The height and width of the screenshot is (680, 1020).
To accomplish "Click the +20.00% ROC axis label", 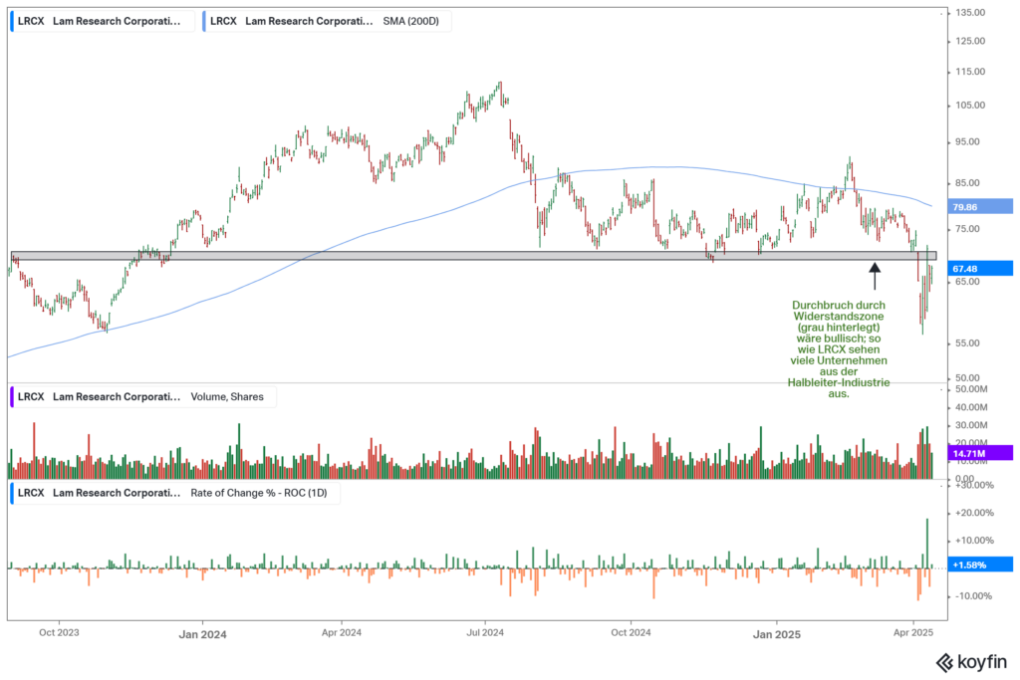I will tap(972, 513).
